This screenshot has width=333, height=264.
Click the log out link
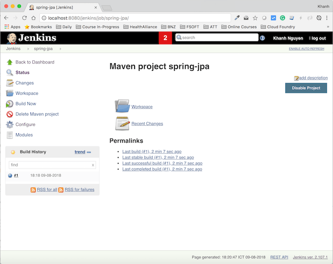pos(318,38)
